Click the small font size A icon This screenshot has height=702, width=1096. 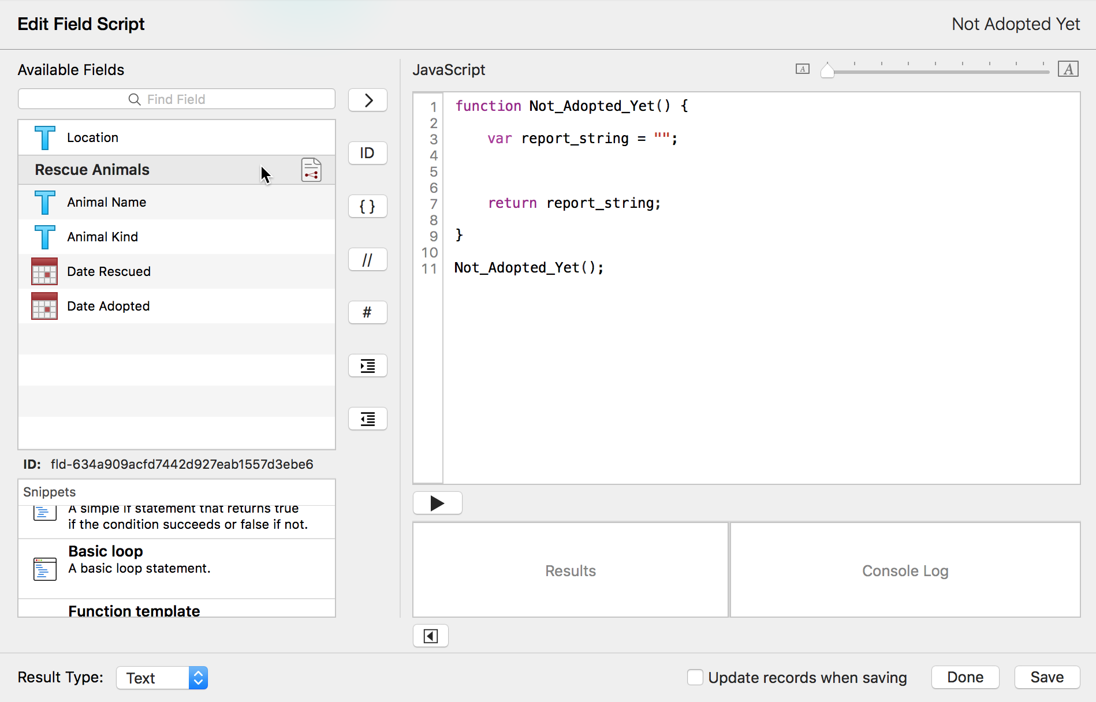[802, 69]
